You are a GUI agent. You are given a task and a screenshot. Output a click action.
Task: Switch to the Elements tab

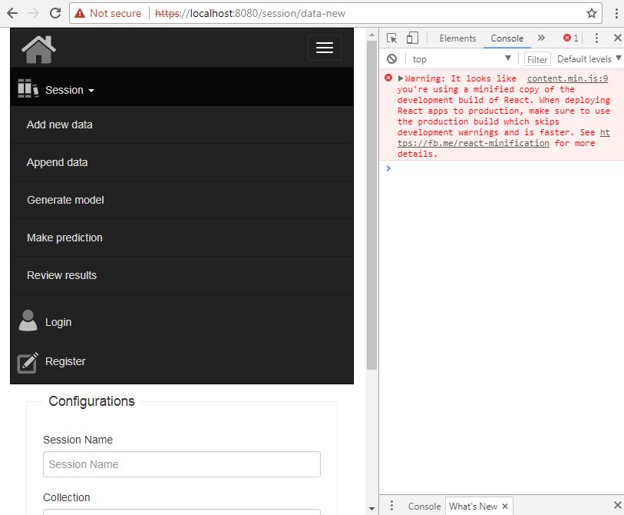coord(457,37)
